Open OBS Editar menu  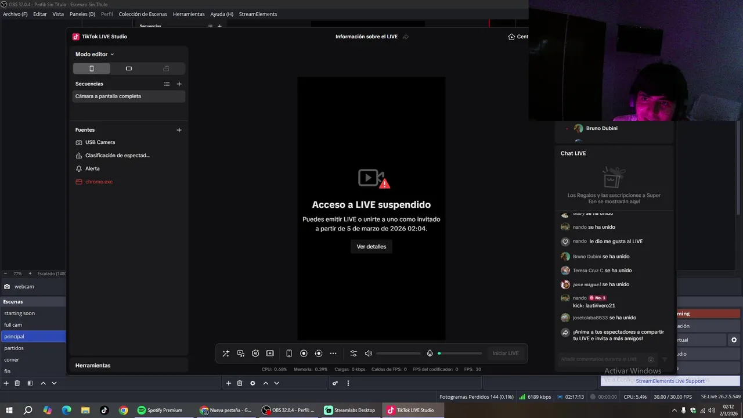[x=40, y=14]
